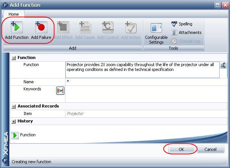Click the Add Control icon
230x168 pixels.
point(108,29)
